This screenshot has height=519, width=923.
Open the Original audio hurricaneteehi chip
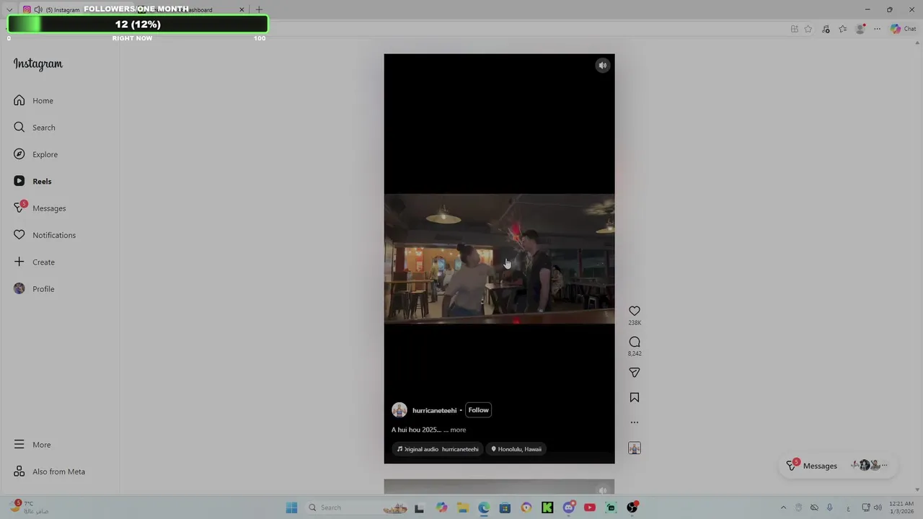tap(438, 449)
